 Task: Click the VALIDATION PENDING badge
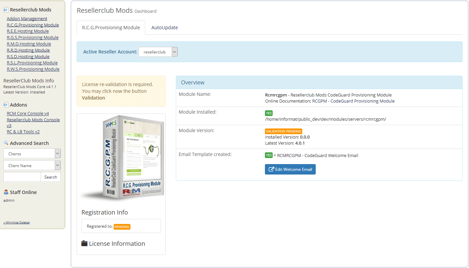(x=283, y=131)
